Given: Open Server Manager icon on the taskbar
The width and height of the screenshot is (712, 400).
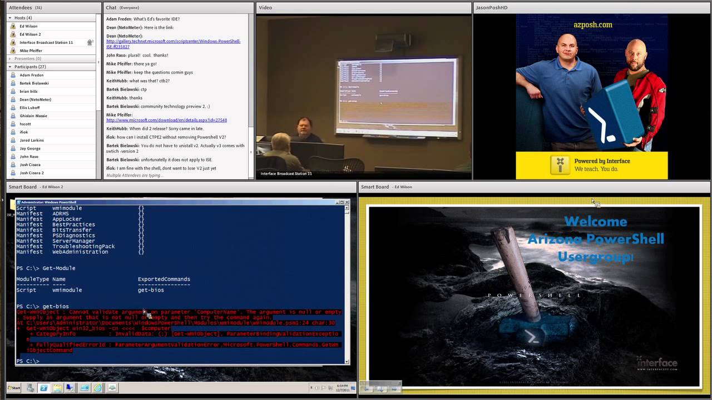Looking at the screenshot, I should 30,388.
